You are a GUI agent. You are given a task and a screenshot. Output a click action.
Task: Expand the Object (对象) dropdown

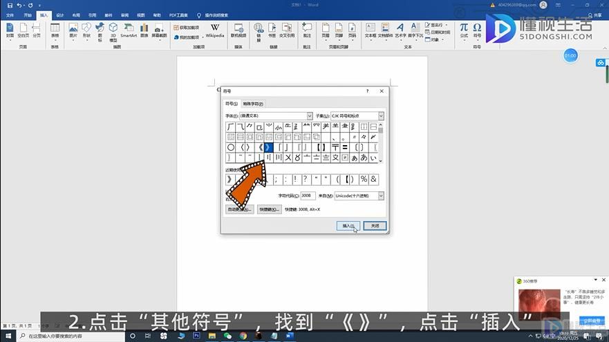click(442, 39)
